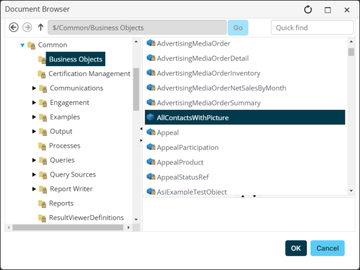
Task: Expand the Query Sources folder
Action: (x=34, y=174)
